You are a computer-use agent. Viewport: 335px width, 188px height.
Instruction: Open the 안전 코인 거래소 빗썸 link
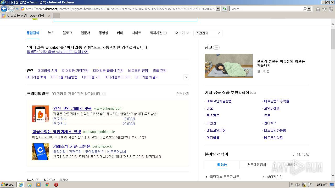click(x=72, y=108)
